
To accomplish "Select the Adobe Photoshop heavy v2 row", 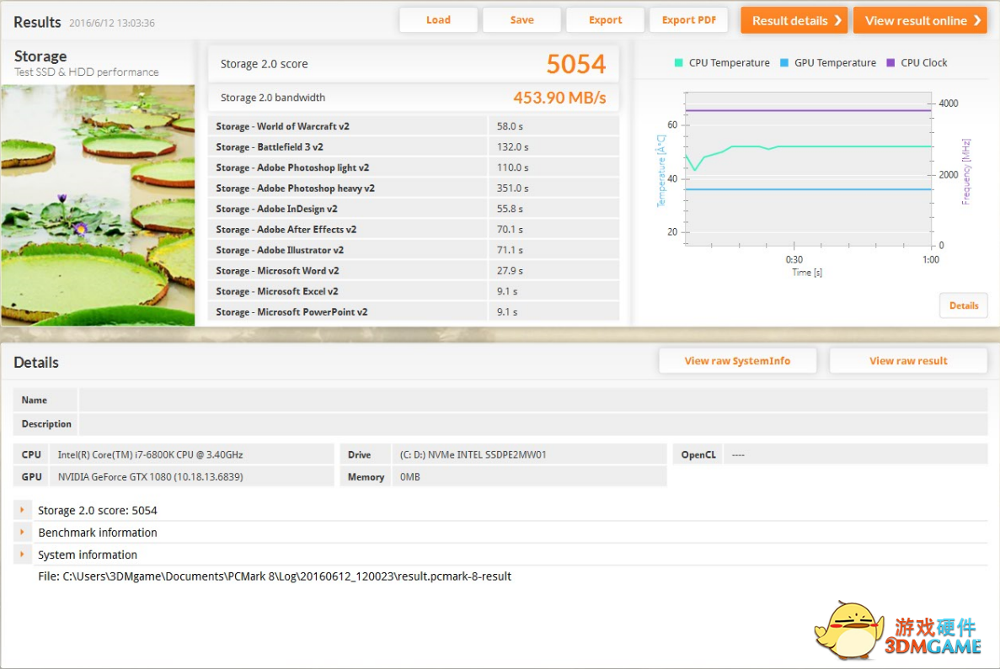I will tap(414, 188).
